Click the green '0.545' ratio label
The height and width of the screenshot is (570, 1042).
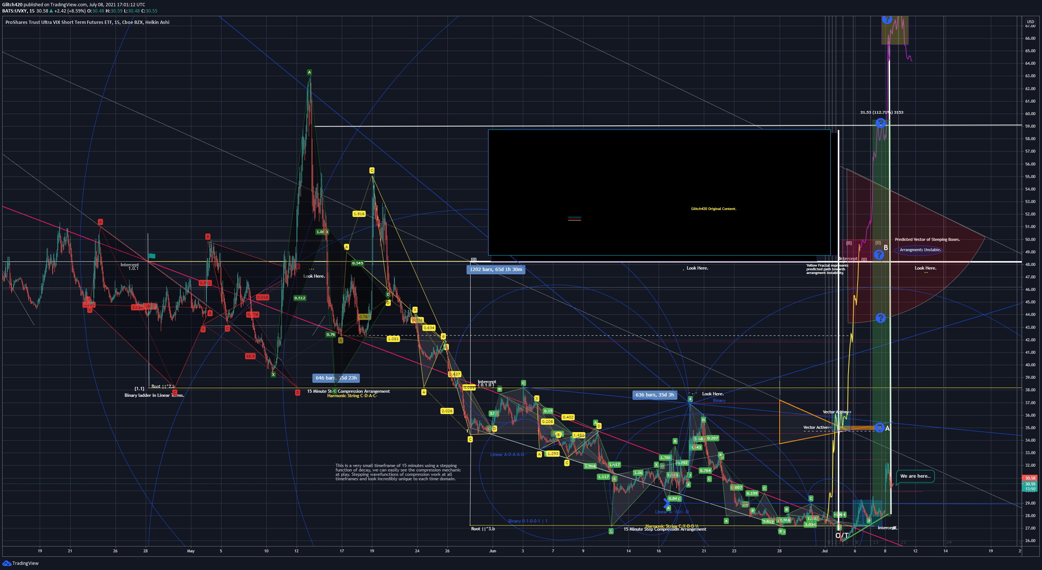[357, 263]
